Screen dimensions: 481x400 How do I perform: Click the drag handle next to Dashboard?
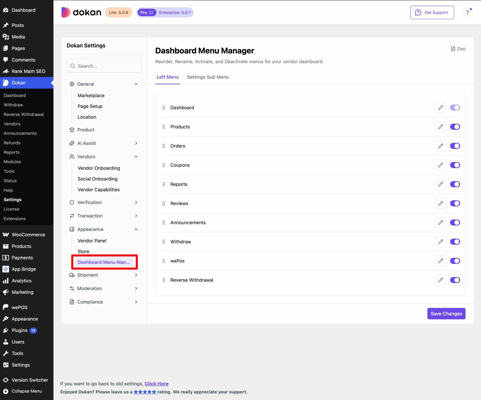(164, 108)
